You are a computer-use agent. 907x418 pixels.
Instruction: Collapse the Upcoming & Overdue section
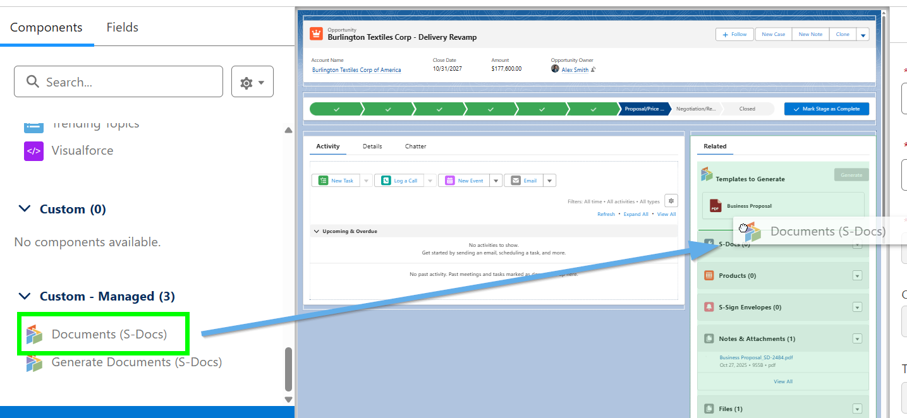click(317, 232)
